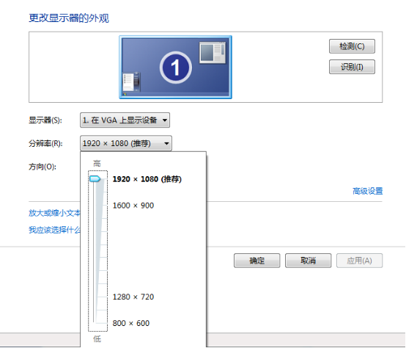Click the 低 label below slider

coord(97,338)
